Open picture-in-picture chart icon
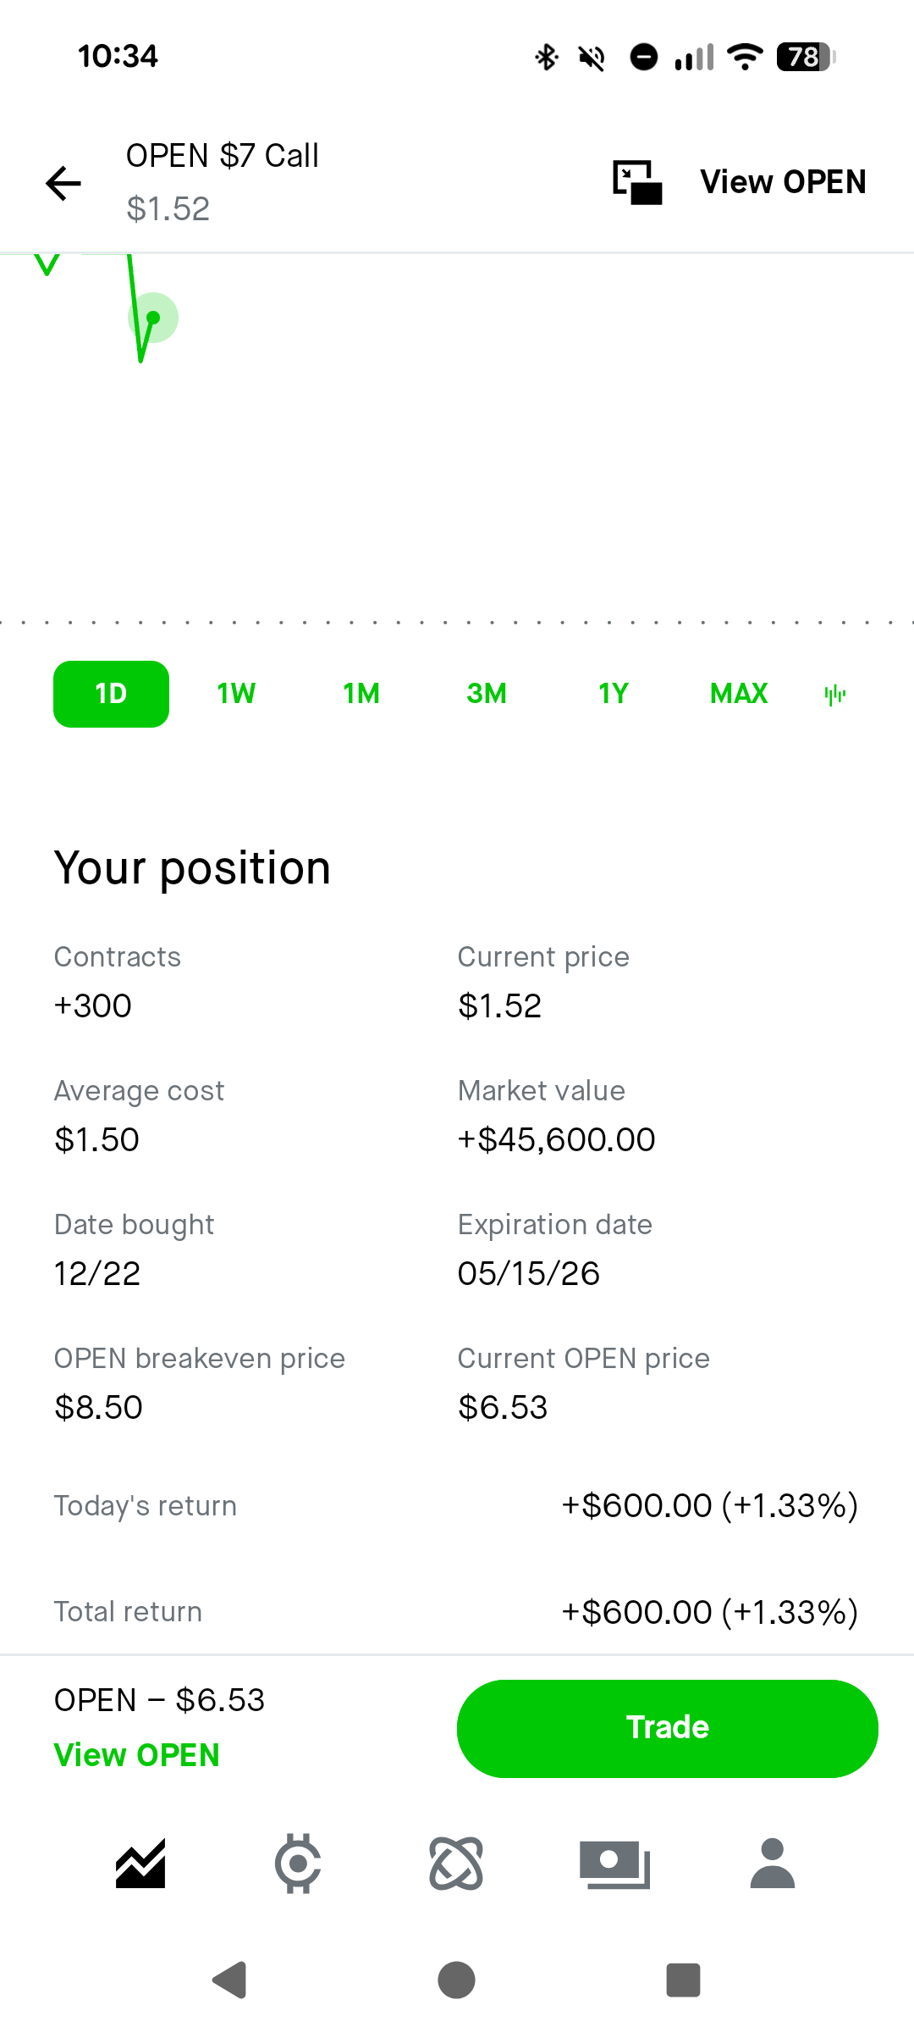This screenshot has width=914, height=2033. click(x=637, y=182)
